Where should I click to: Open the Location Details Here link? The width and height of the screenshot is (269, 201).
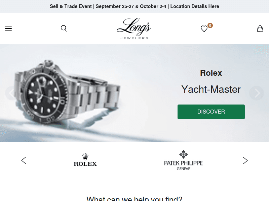click(195, 6)
